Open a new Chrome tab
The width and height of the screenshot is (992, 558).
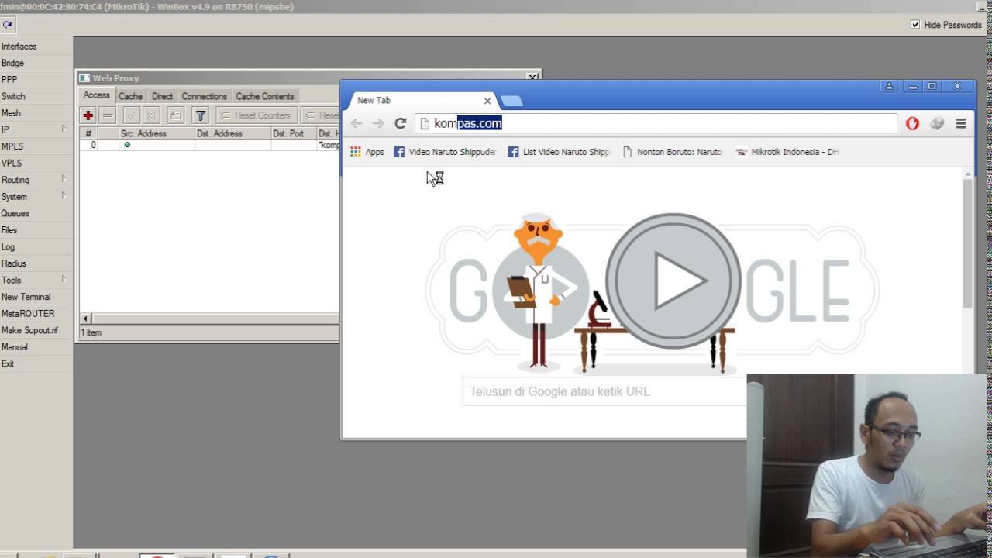tap(511, 101)
